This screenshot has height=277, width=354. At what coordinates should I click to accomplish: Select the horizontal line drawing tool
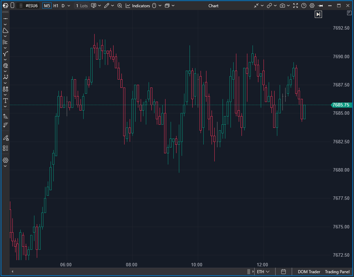pyautogui.click(x=6, y=19)
